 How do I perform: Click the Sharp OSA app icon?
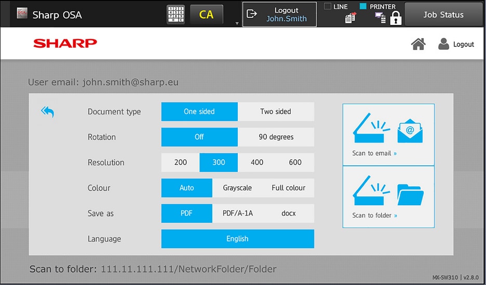coord(21,14)
